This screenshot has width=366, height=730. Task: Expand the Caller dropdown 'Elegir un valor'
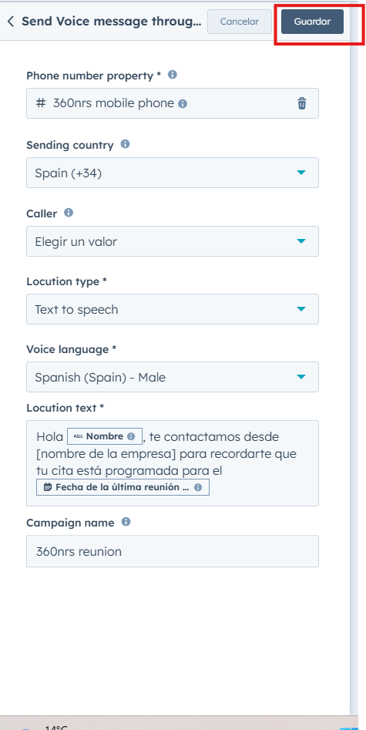173,241
